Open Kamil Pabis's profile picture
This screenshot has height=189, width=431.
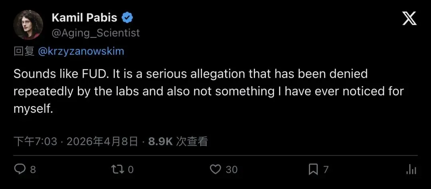(x=28, y=25)
